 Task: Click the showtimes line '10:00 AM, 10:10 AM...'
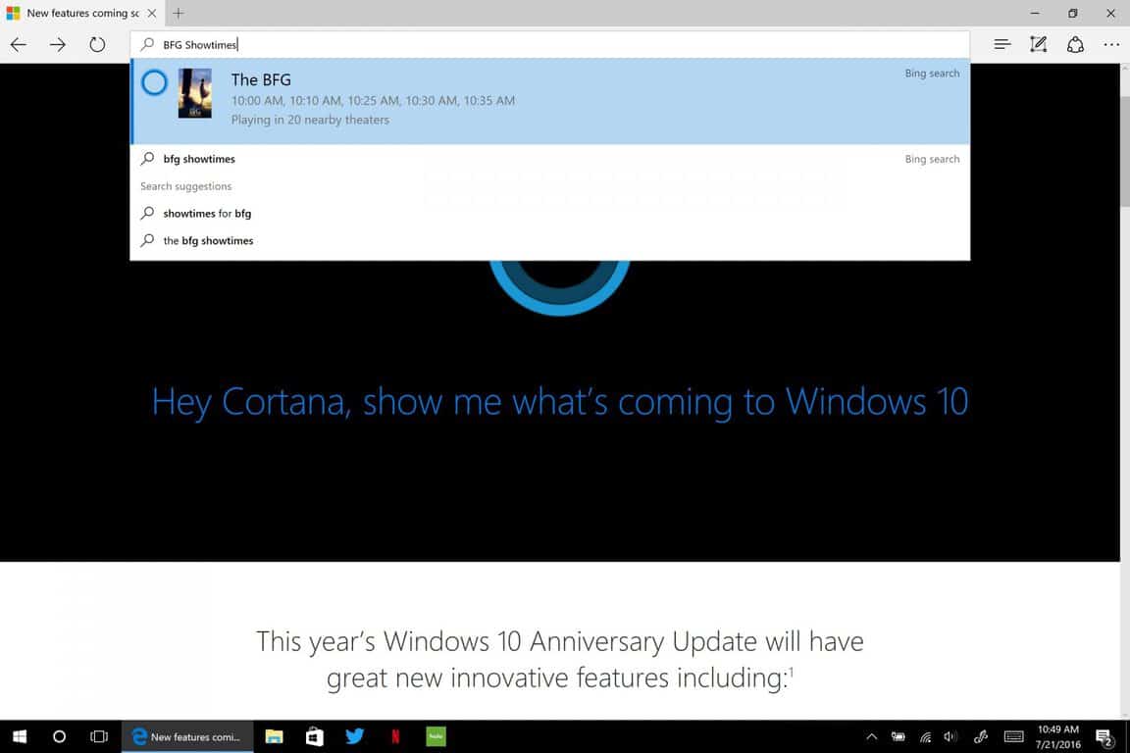point(373,101)
